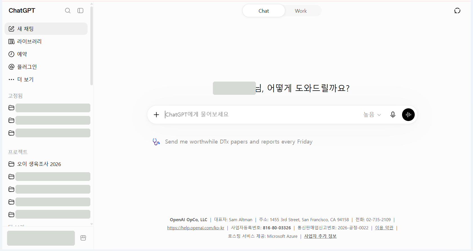
Task: Open the 높음 effort dropdown
Action: pyautogui.click(x=372, y=115)
